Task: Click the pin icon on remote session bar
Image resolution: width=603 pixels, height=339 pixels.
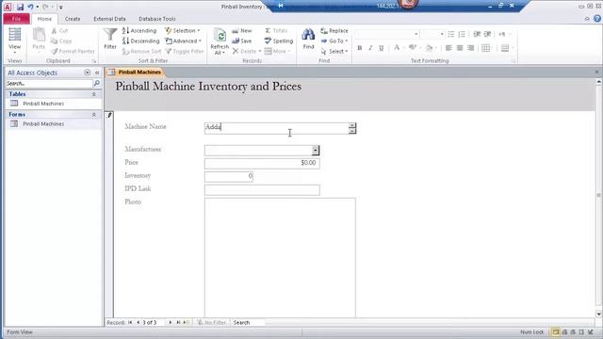Action: 281,6
